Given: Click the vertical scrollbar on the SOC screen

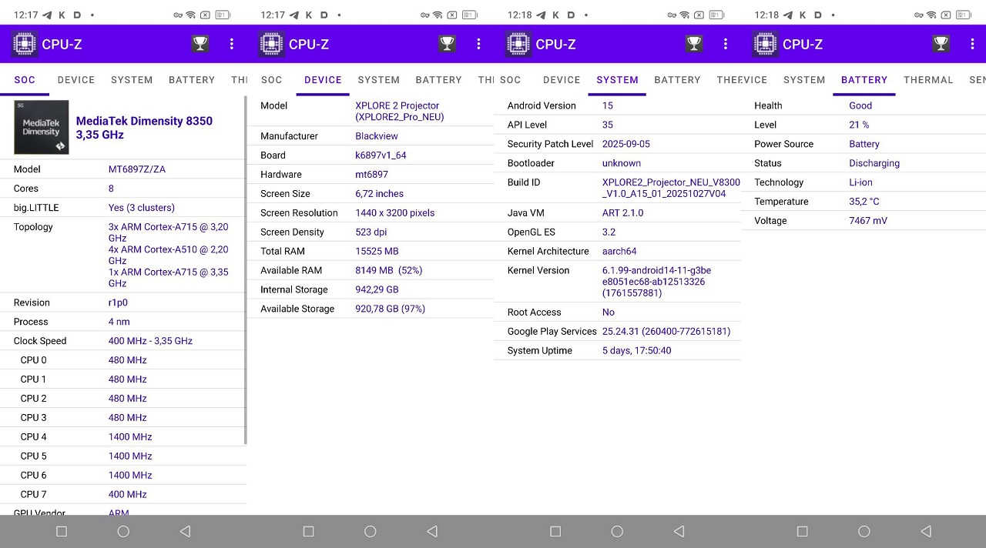Looking at the screenshot, I should point(245,269).
